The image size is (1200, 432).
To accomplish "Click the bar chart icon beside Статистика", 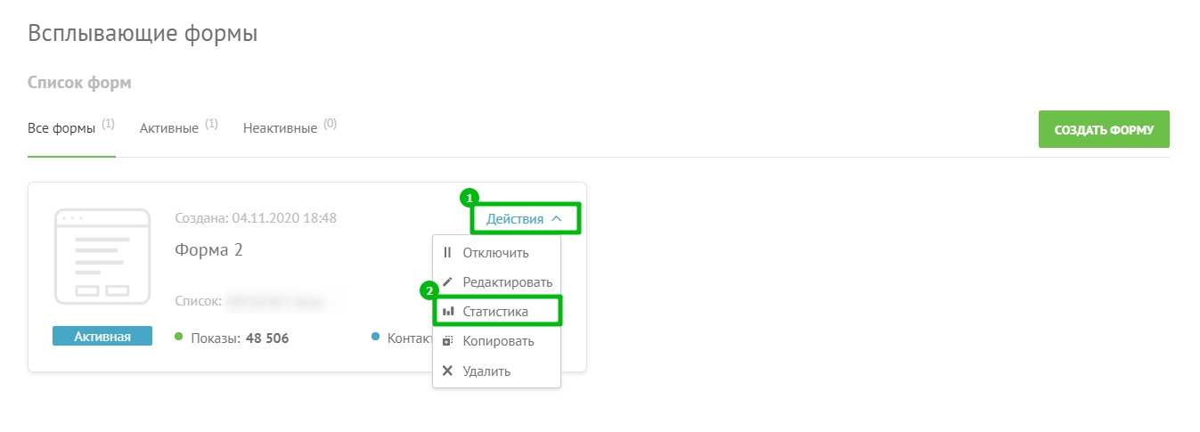I will pos(448,312).
